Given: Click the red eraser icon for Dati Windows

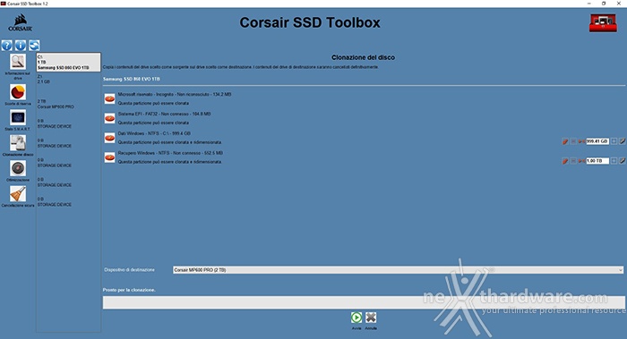Looking at the screenshot, I should coord(565,141).
